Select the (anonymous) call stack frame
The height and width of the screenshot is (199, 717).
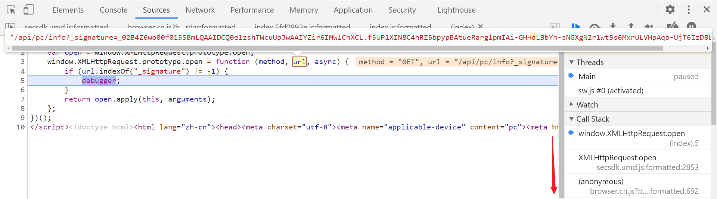click(638, 186)
